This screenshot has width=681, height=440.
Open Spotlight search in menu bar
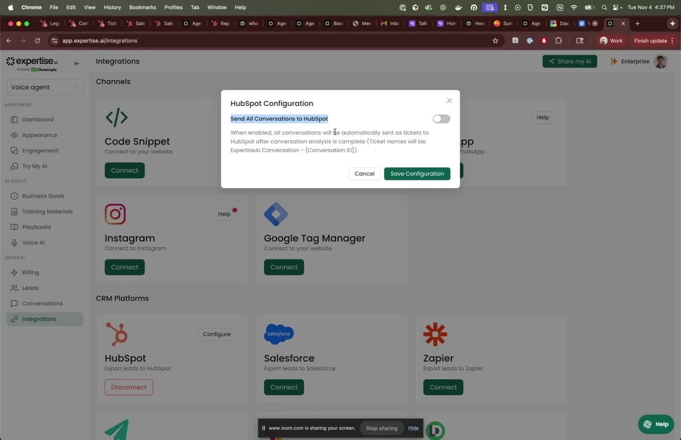pyautogui.click(x=604, y=7)
